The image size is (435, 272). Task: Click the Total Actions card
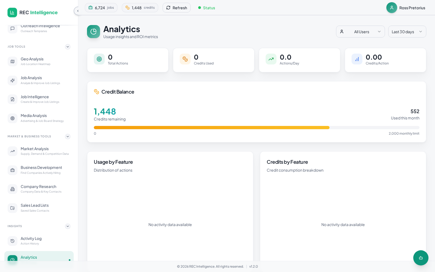click(128, 60)
